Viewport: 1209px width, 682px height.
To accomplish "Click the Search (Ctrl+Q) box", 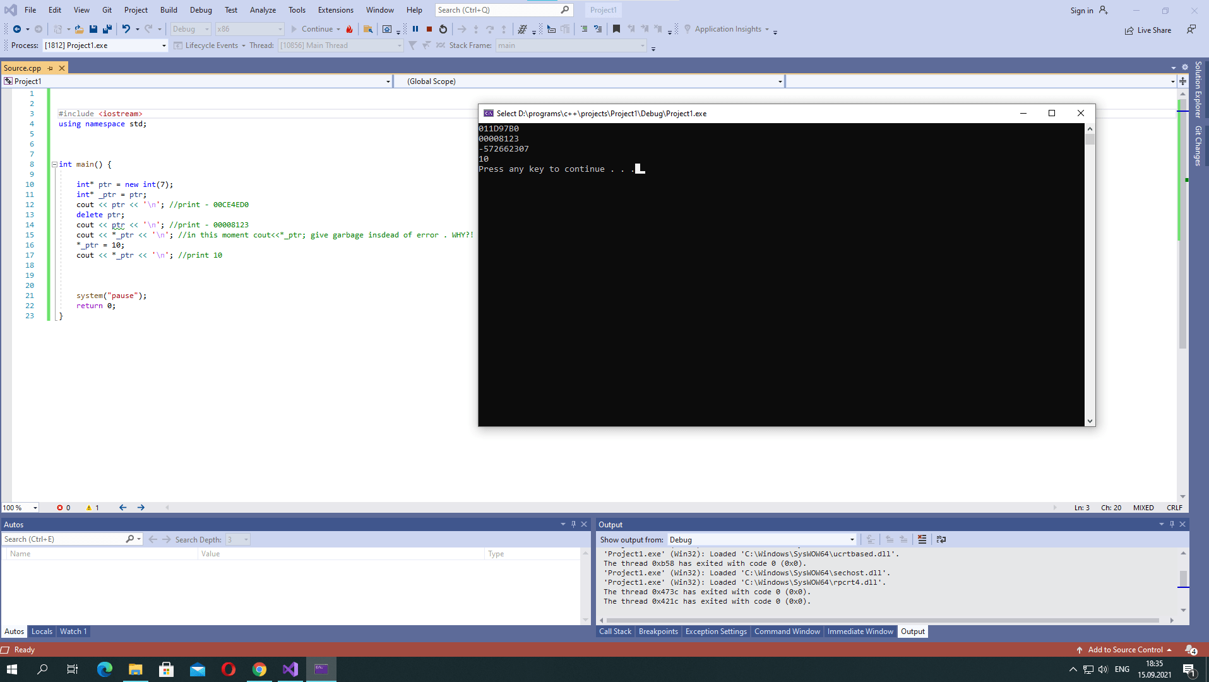I will 504,10.
